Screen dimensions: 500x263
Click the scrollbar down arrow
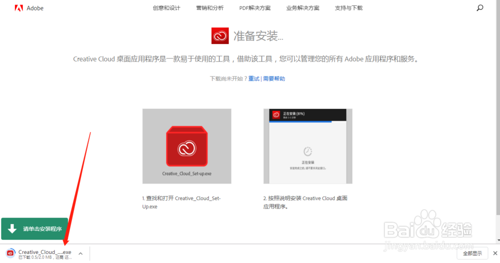tap(498, 240)
